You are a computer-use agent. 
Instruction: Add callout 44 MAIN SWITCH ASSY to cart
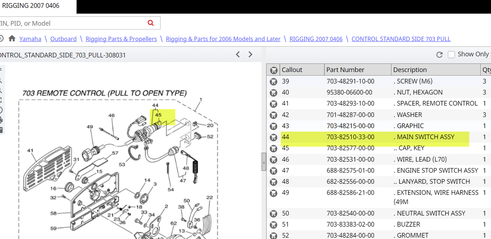(x=274, y=137)
